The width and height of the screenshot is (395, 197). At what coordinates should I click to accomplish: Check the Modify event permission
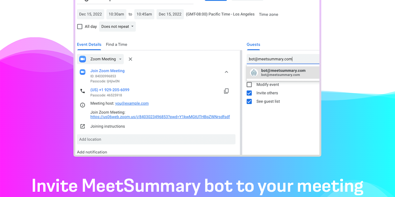[x=249, y=85]
